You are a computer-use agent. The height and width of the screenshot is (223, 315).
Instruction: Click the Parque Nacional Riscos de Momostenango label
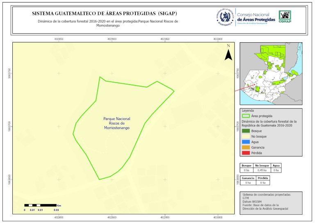[x=116, y=123]
